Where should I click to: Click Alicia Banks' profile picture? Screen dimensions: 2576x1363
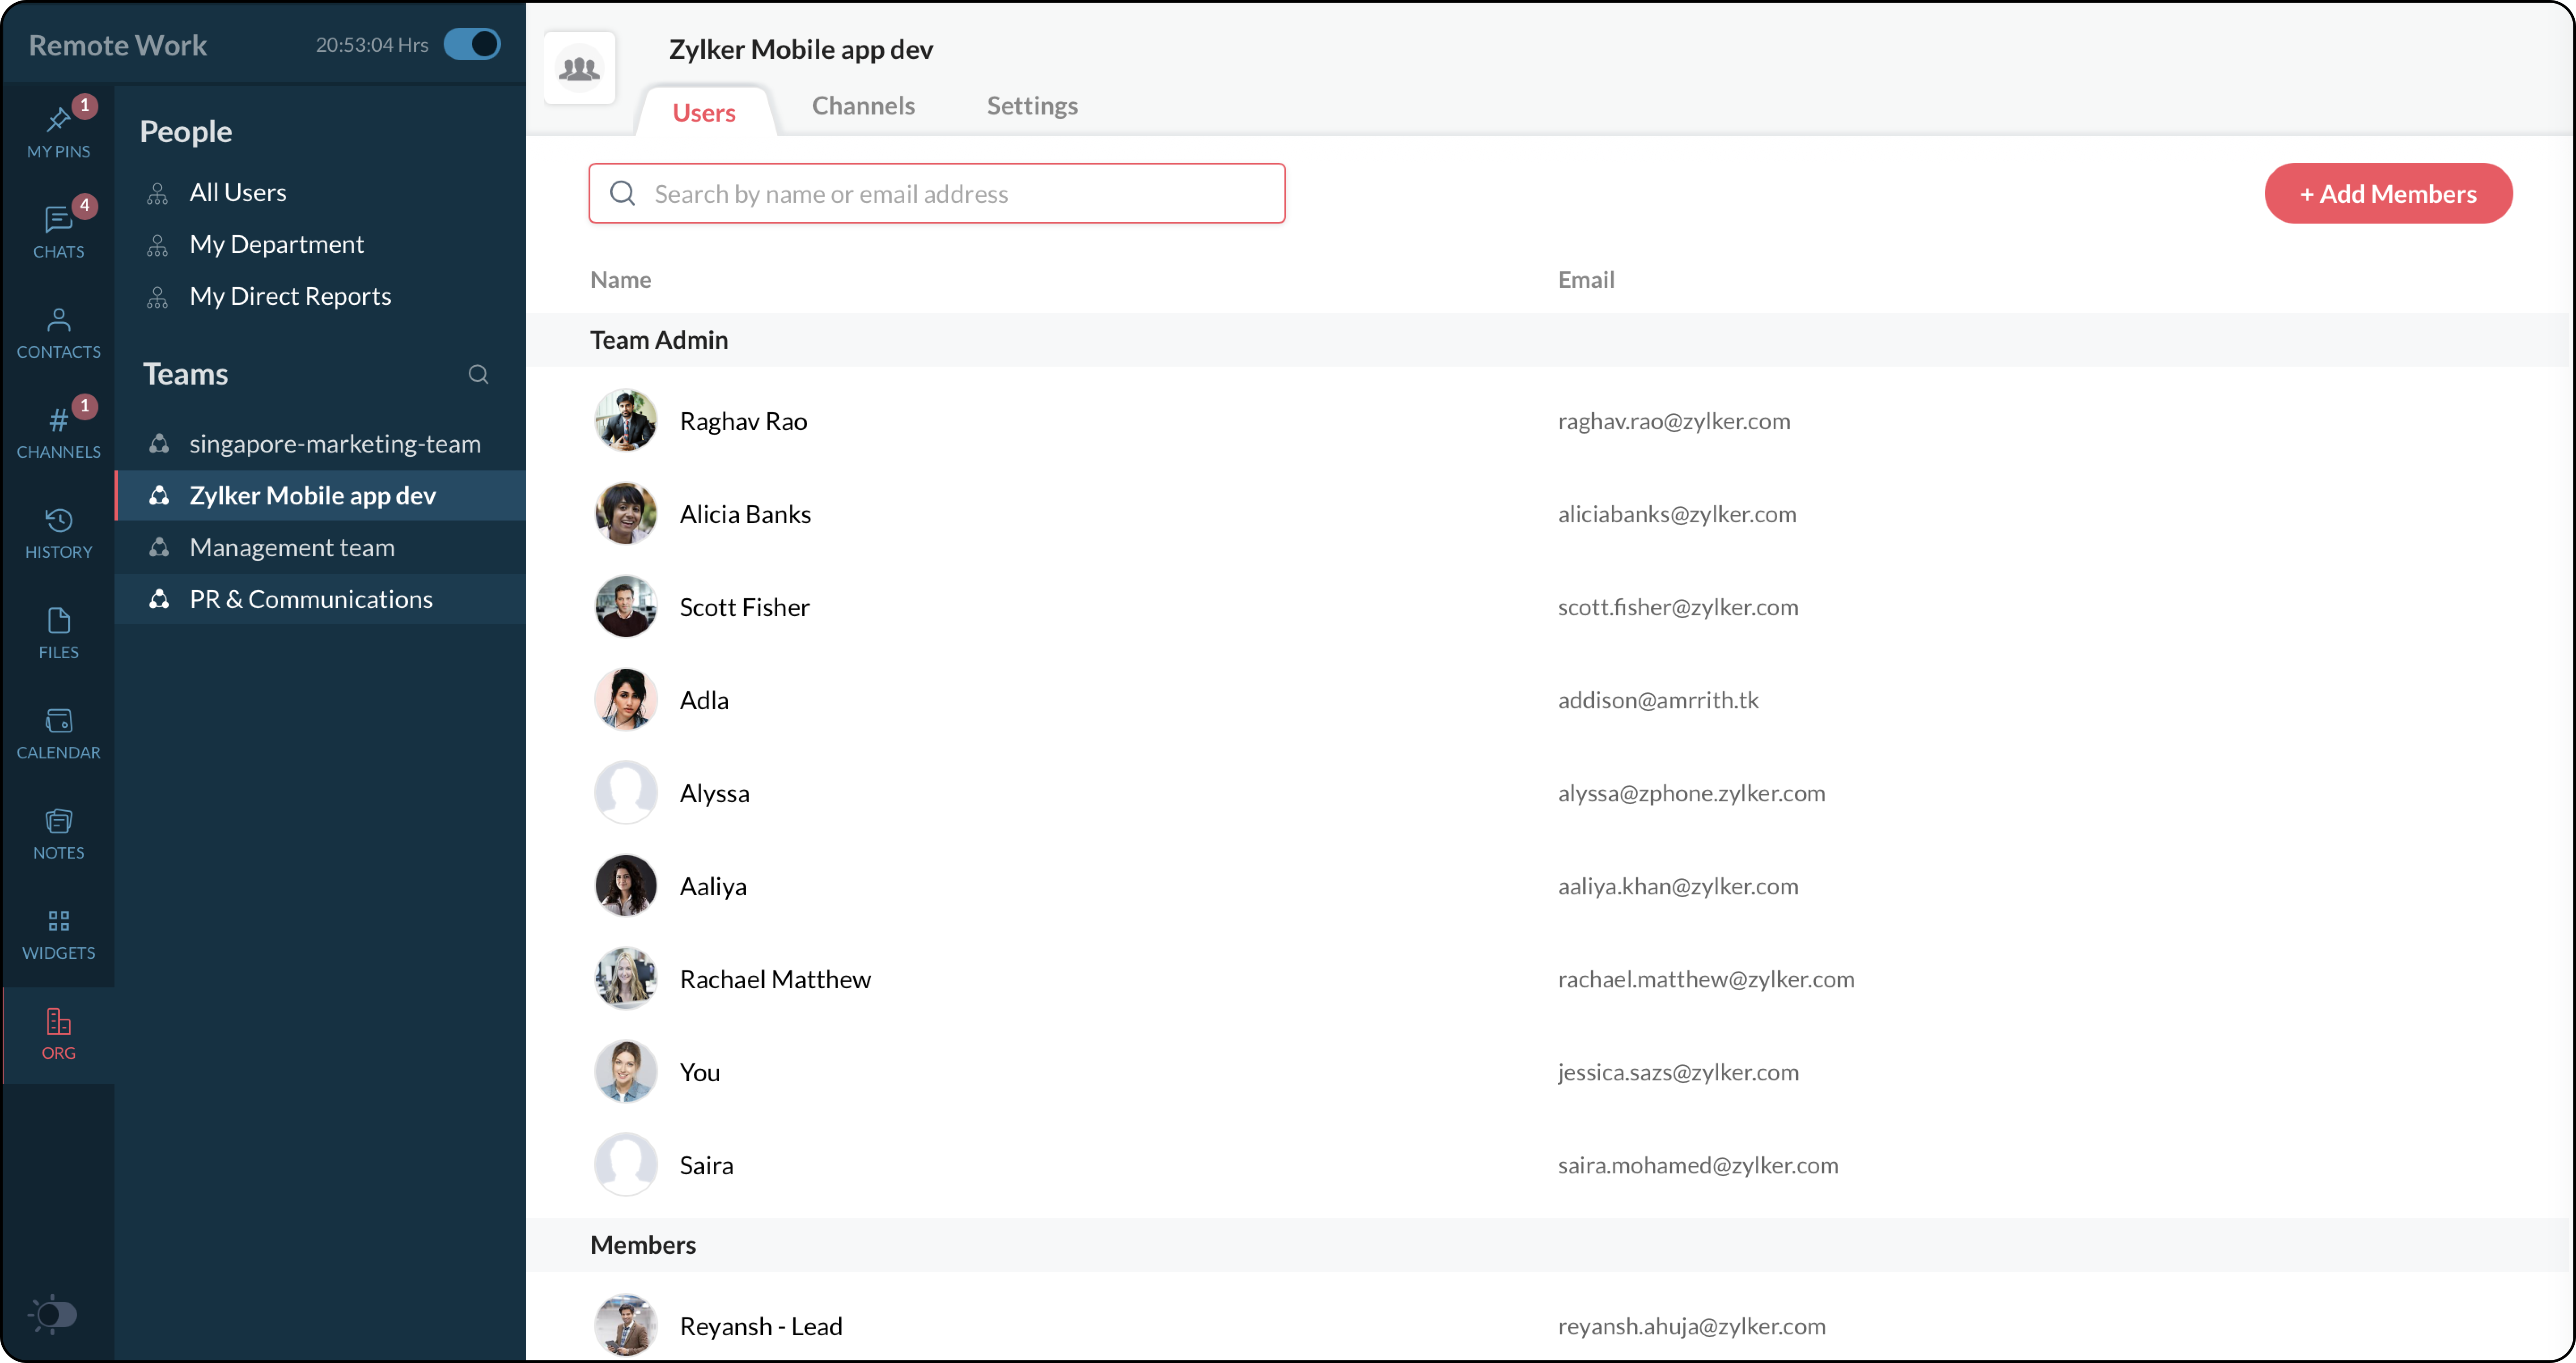(626, 513)
